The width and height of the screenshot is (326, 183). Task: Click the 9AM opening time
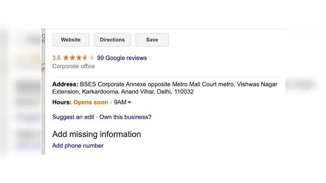120,102
